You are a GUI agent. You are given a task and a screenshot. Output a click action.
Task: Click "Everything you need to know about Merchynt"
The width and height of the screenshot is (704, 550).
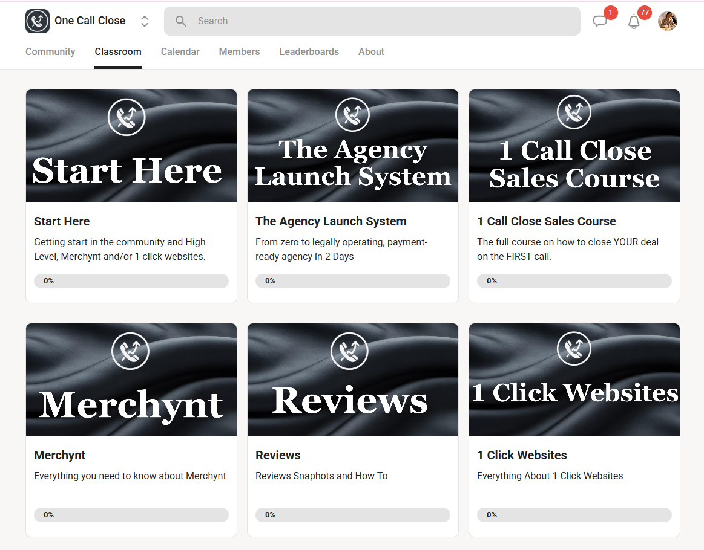[130, 476]
